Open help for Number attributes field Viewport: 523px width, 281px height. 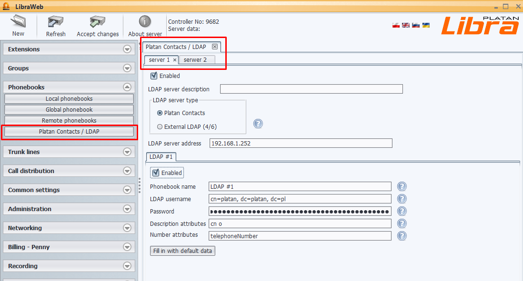[x=402, y=236]
